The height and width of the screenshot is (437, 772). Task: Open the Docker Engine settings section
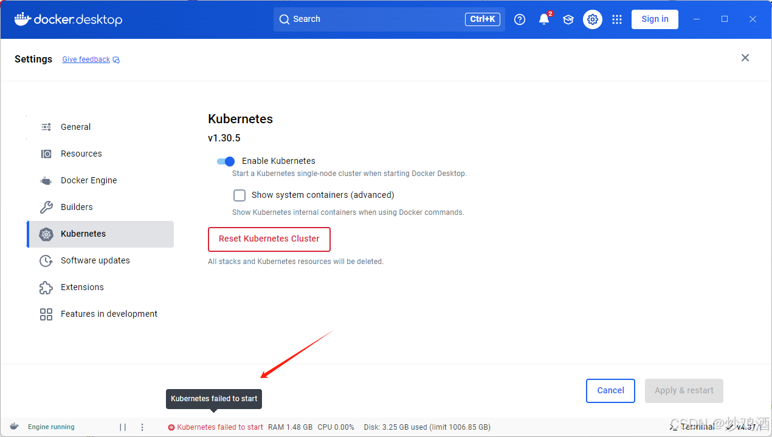click(100, 180)
